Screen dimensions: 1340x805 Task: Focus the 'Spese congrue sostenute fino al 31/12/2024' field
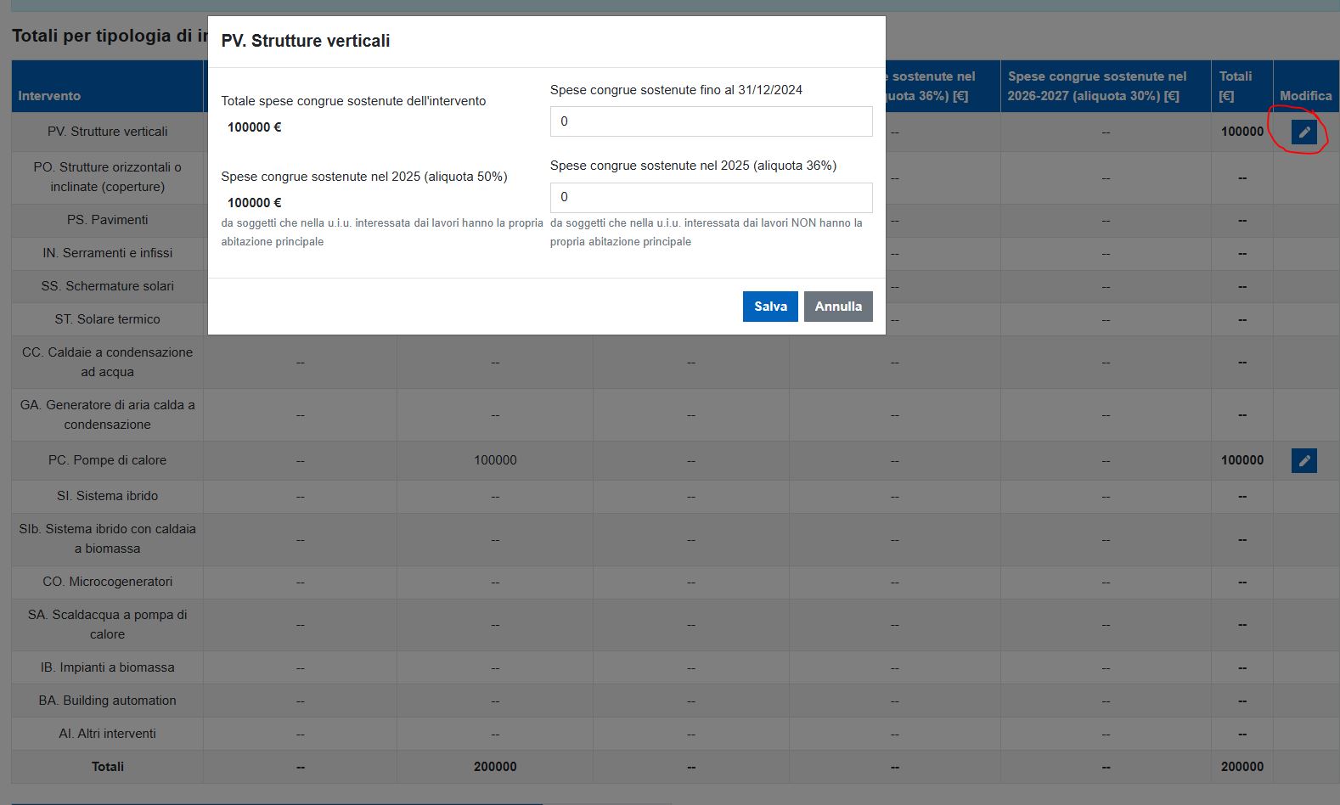[x=711, y=121]
